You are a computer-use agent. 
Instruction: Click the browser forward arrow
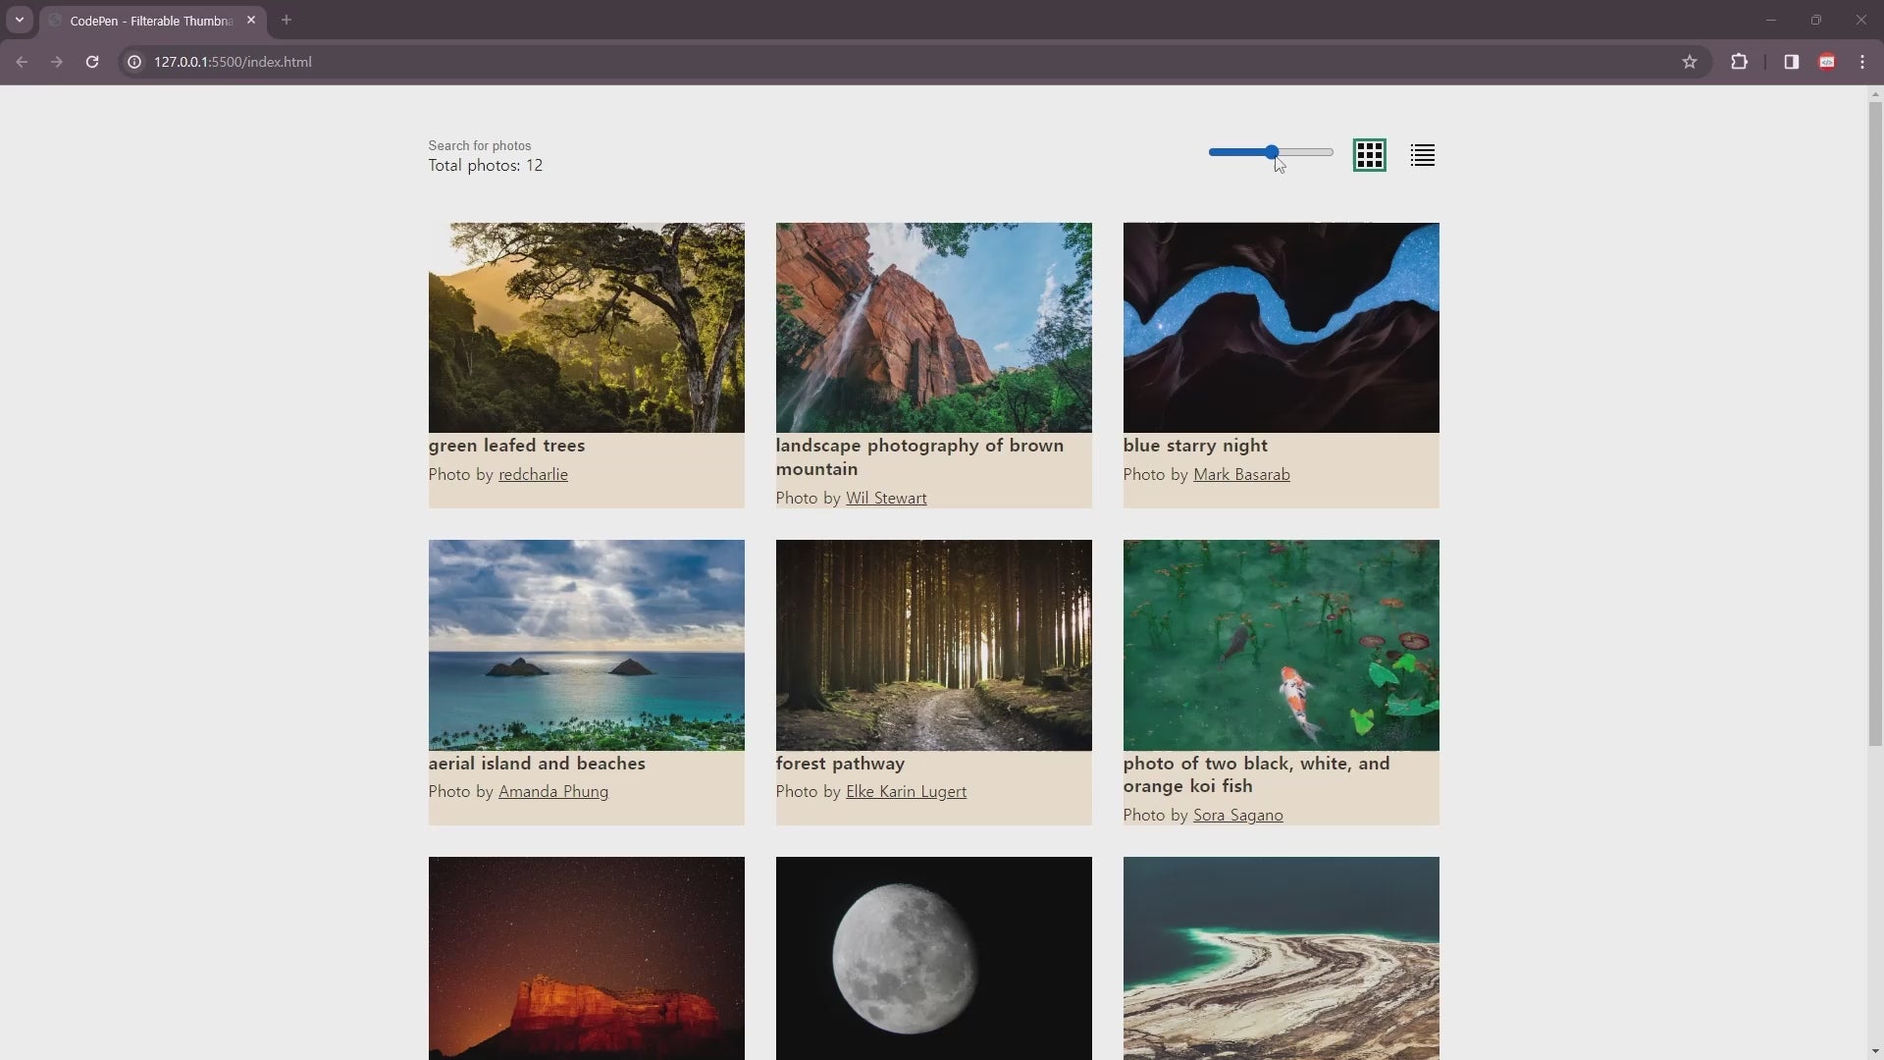tap(57, 62)
